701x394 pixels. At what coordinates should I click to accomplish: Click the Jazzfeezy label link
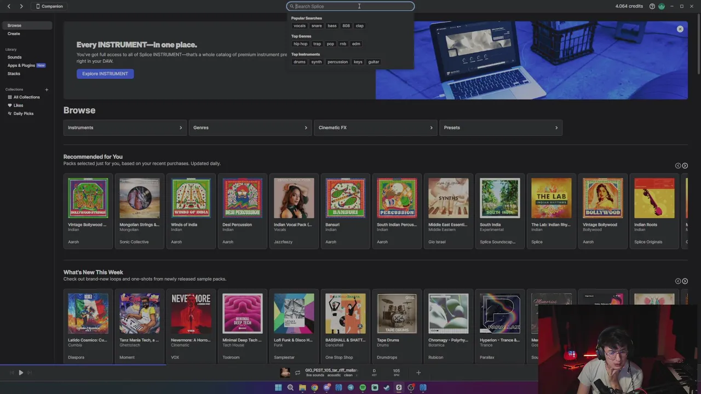coord(283,242)
